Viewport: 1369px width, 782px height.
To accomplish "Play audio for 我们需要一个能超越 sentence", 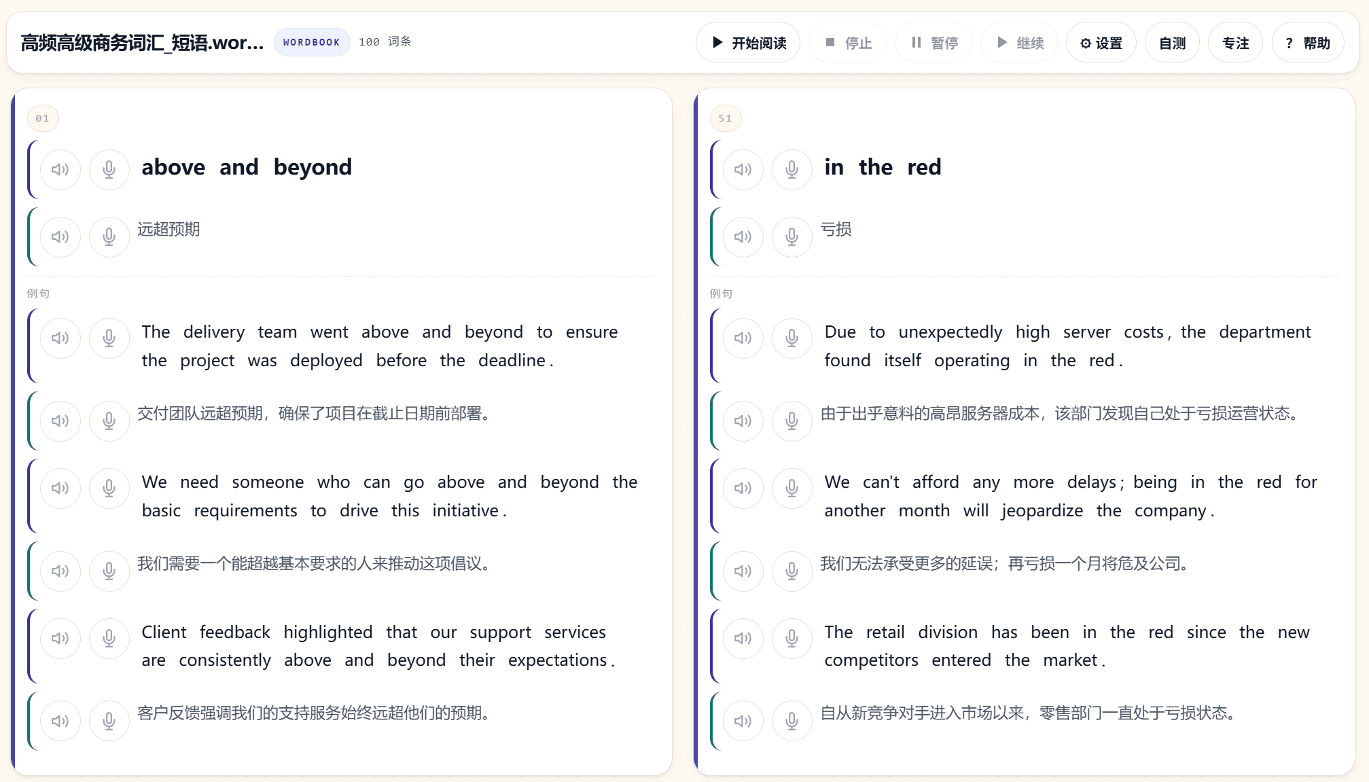I will point(60,571).
